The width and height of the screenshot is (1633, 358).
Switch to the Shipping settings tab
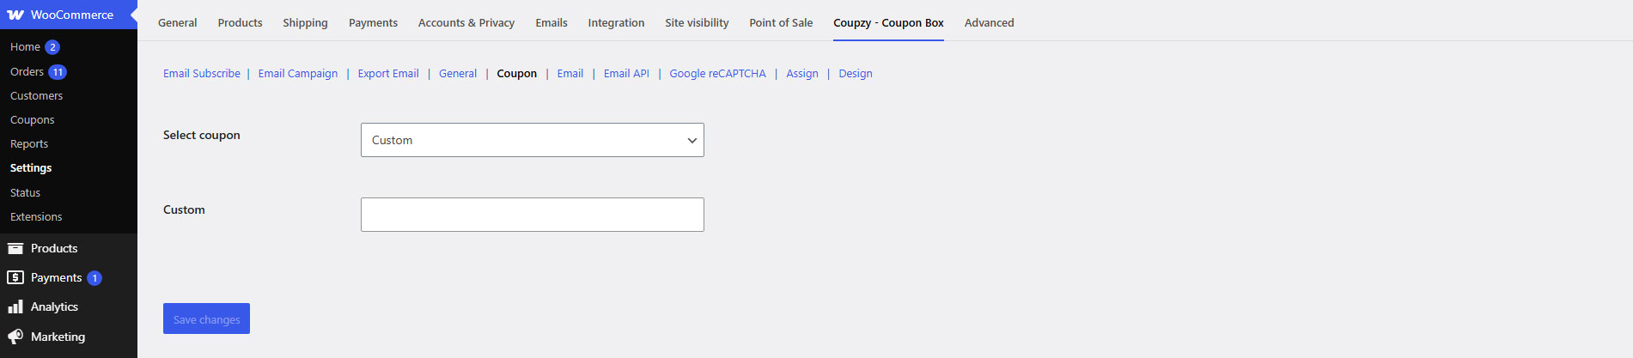click(305, 22)
